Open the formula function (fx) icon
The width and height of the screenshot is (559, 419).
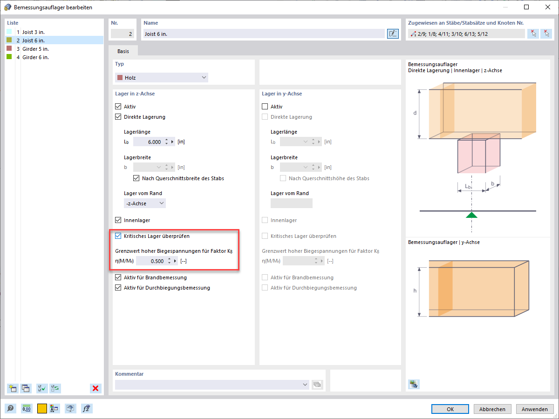pos(86,408)
